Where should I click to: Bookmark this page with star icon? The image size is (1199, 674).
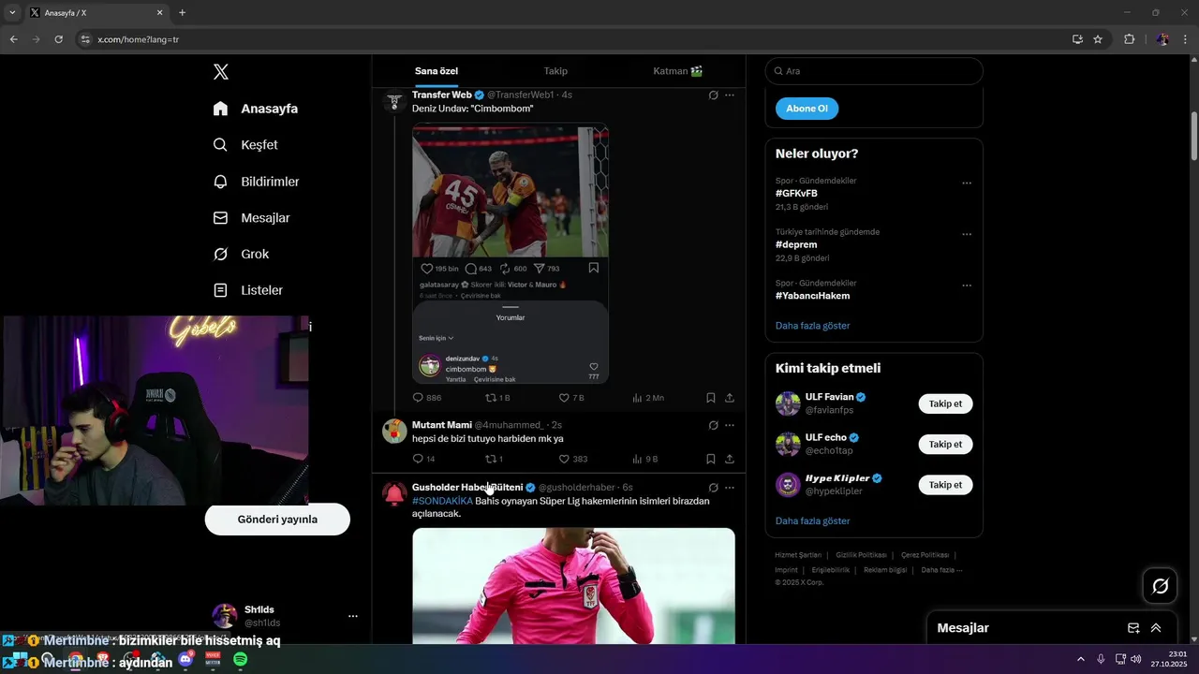[x=1098, y=39]
